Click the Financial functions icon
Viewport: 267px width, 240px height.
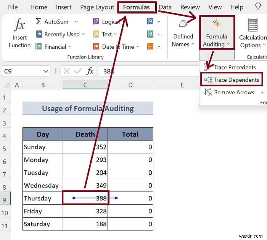[x=39, y=46]
